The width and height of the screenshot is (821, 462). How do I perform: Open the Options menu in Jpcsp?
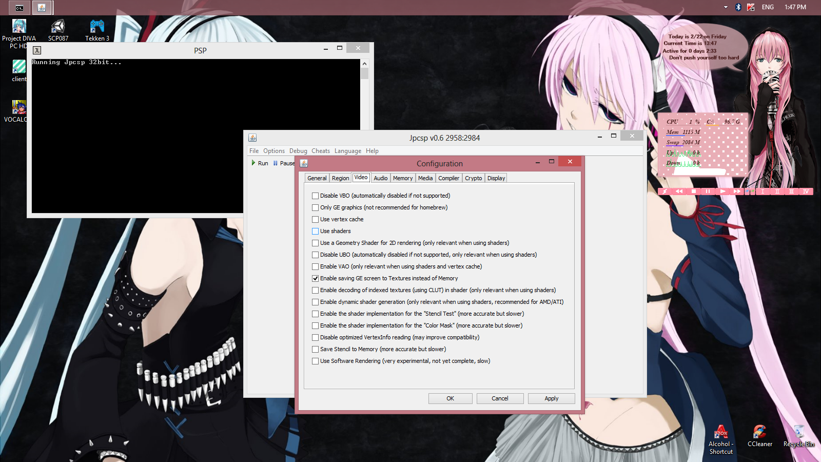point(274,151)
